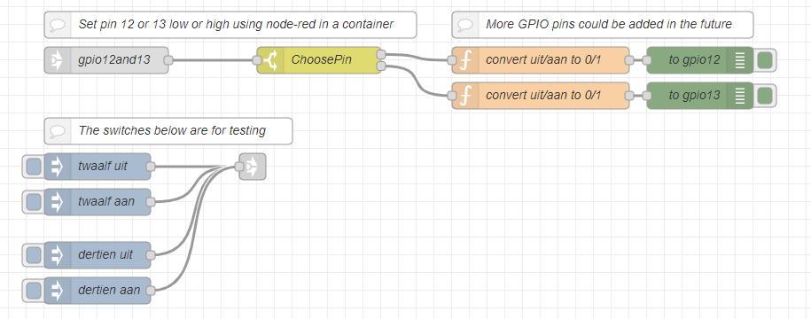Viewport: 811px width, 319px height.
Task: Click the debug list icon on 'to gpio13'
Action: pyautogui.click(x=739, y=96)
